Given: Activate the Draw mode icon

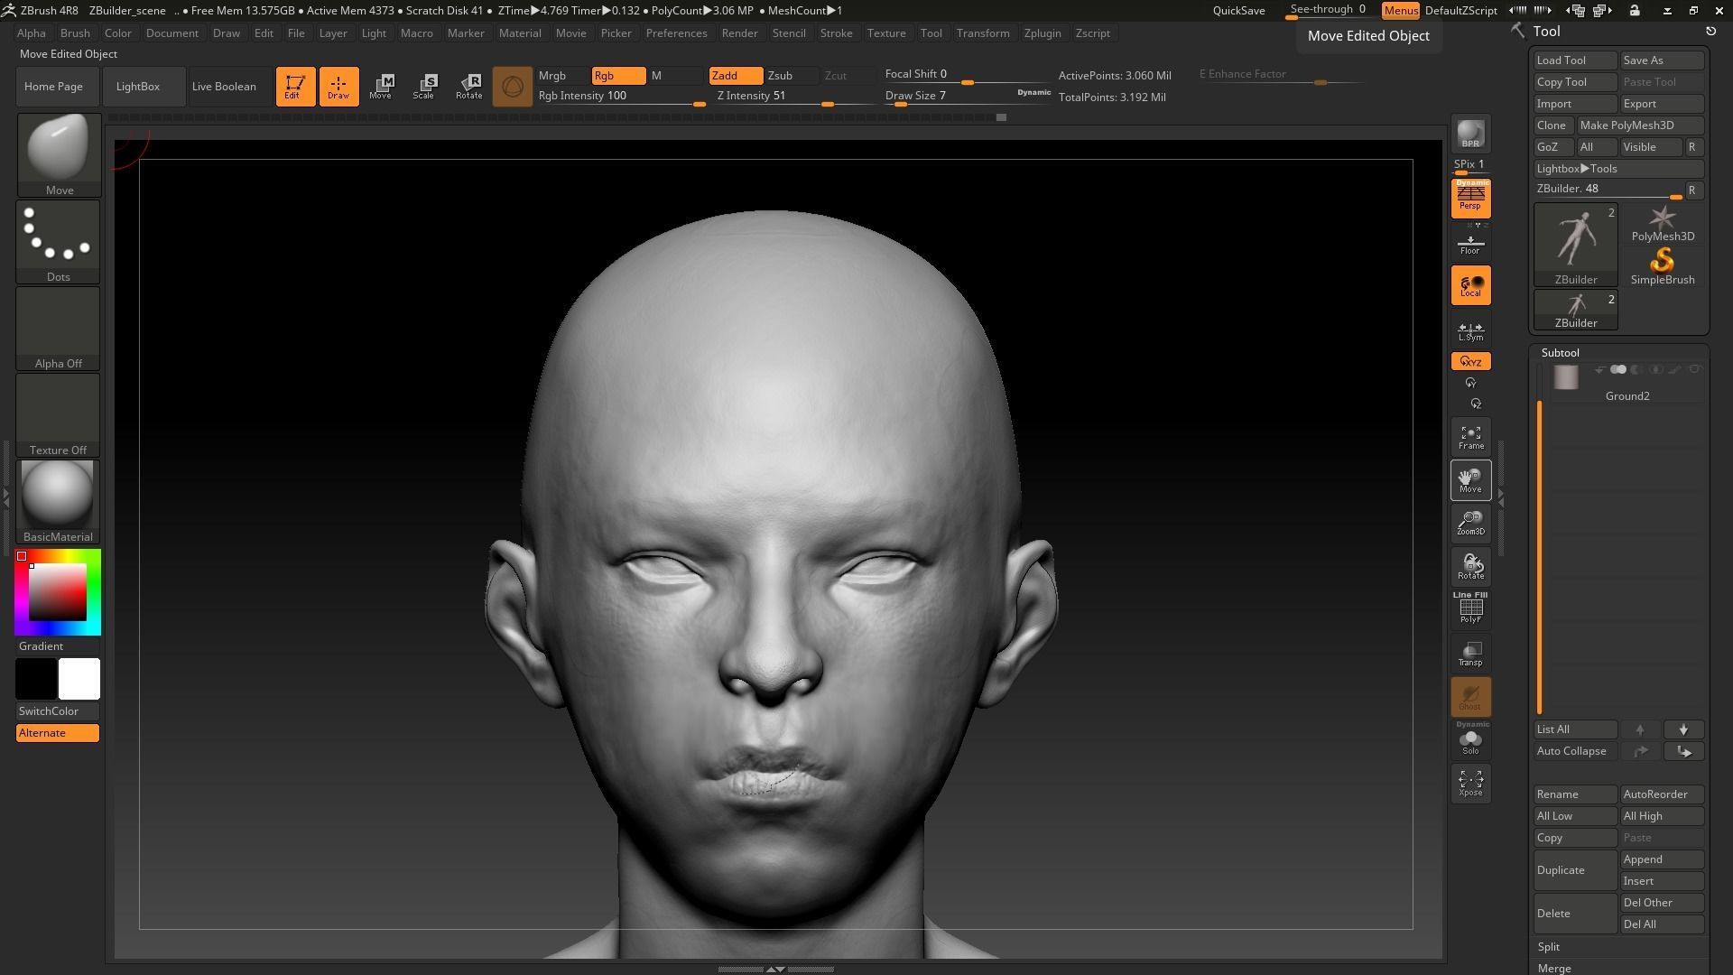Looking at the screenshot, I should tap(338, 87).
